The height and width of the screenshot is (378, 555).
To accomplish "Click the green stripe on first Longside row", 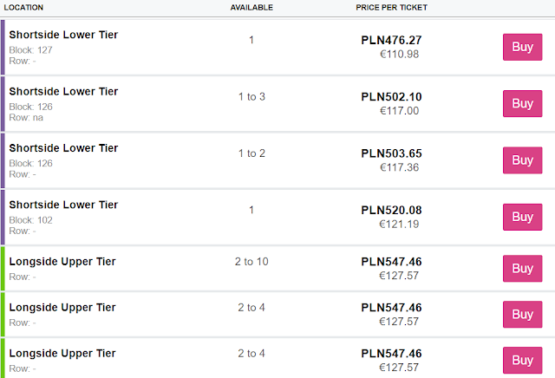I will pyautogui.click(x=3, y=268).
